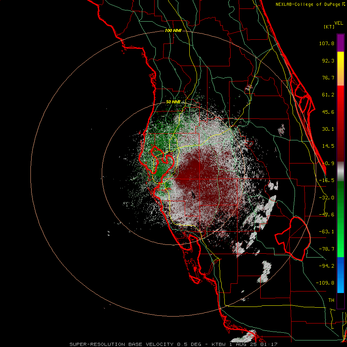Pick the purple segment of the color bar

click(x=340, y=43)
